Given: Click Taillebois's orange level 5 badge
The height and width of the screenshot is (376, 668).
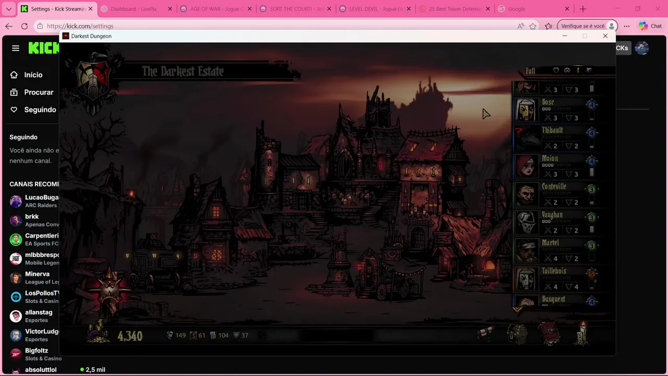Looking at the screenshot, I should [591, 274].
